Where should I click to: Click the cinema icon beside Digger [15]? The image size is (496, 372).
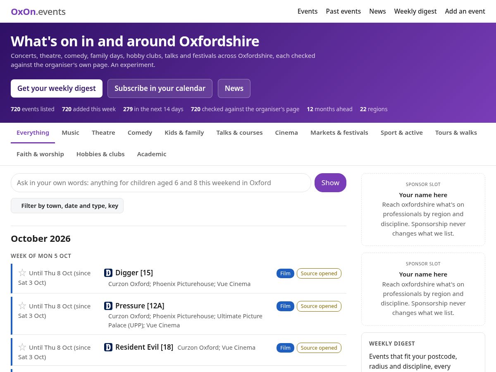click(108, 273)
